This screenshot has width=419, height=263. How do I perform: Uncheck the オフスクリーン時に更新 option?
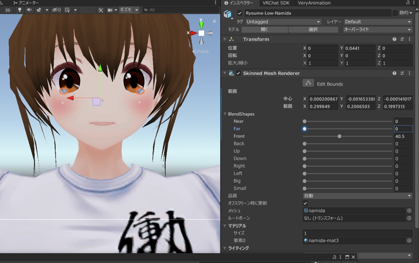[305, 203]
